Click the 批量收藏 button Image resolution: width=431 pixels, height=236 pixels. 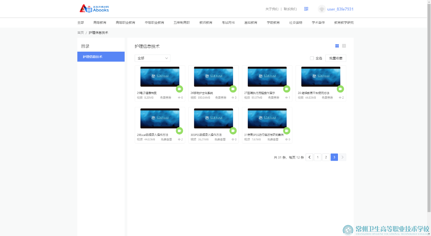point(335,58)
